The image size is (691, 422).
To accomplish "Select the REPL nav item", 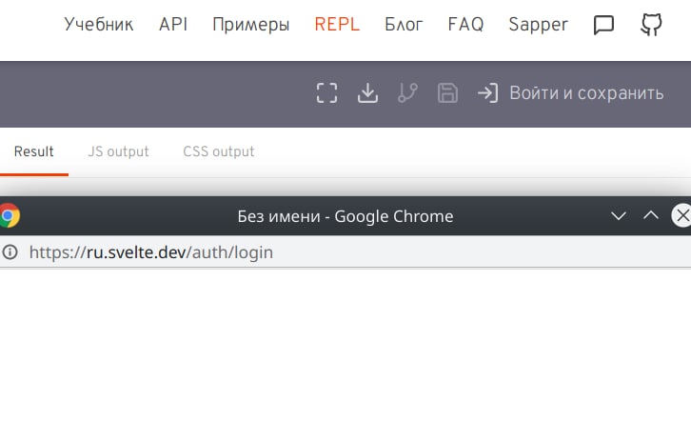I will pos(337,24).
